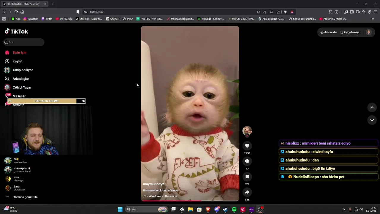Seek the video progress bar at bottom
Image resolution: width=380 pixels, height=214 pixels.
pos(190,201)
